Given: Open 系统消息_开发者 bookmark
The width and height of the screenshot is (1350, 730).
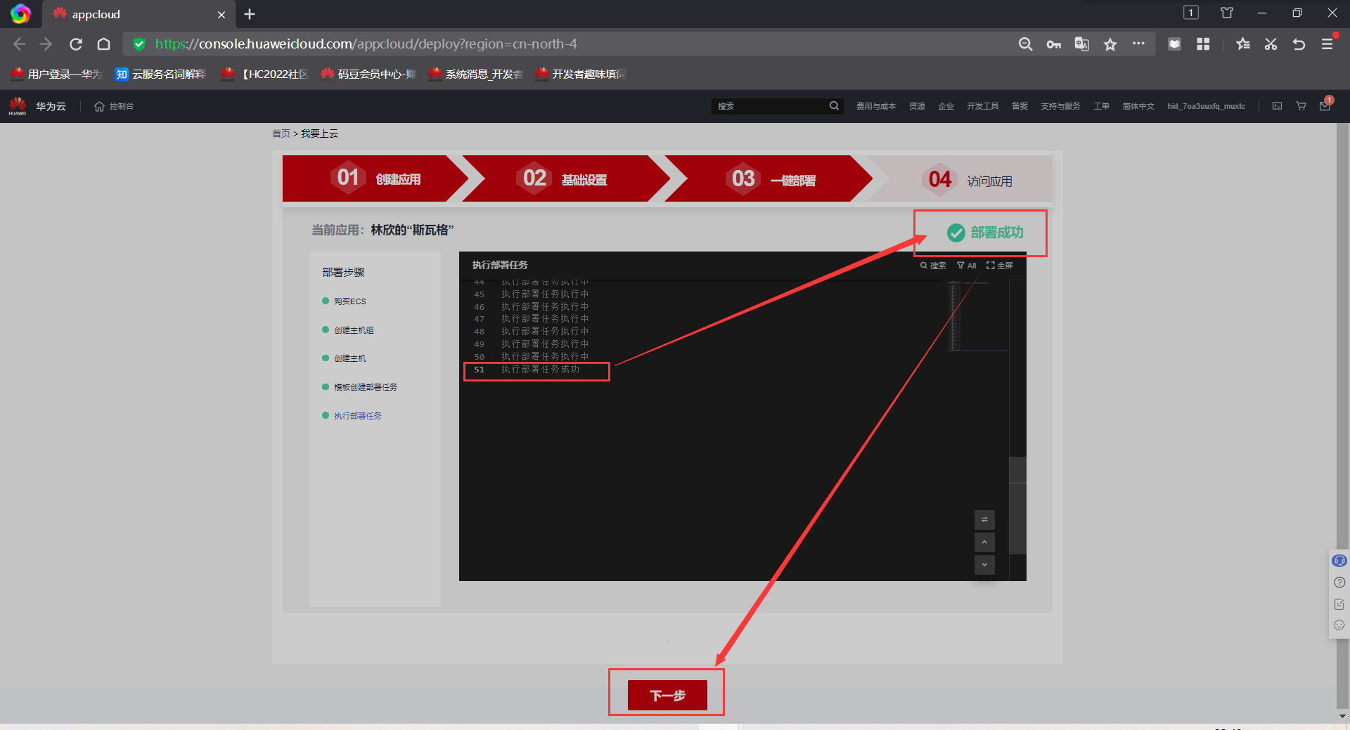Looking at the screenshot, I should pos(476,74).
